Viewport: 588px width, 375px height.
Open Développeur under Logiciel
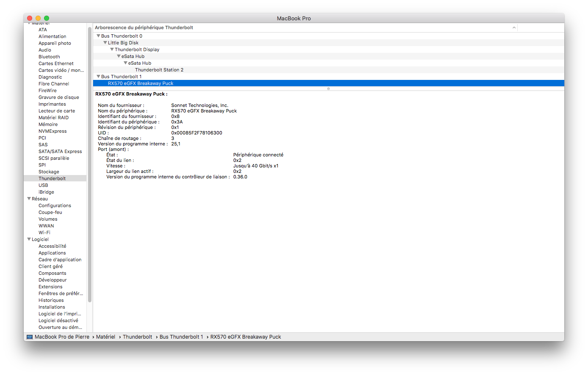[x=52, y=280]
